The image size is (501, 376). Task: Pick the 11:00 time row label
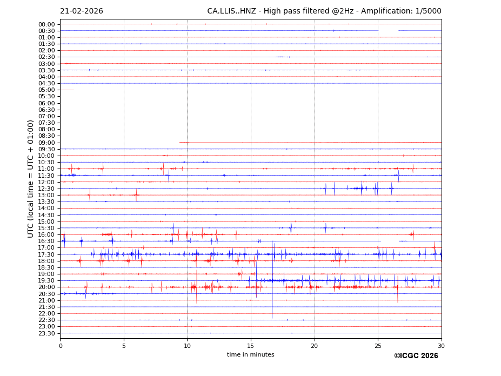pos(46,169)
